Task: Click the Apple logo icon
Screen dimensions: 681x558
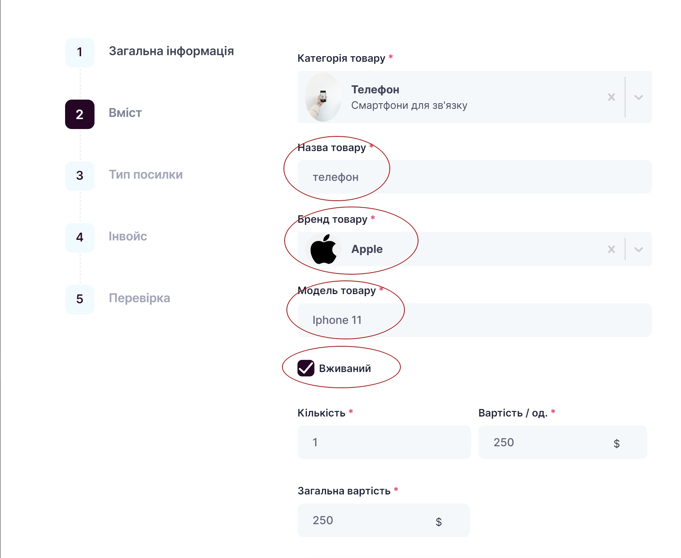Action: pos(323,249)
